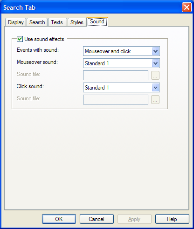The width and height of the screenshot is (194, 229).
Task: Click the Standard 1 Click sound combo box
Action: click(x=121, y=88)
